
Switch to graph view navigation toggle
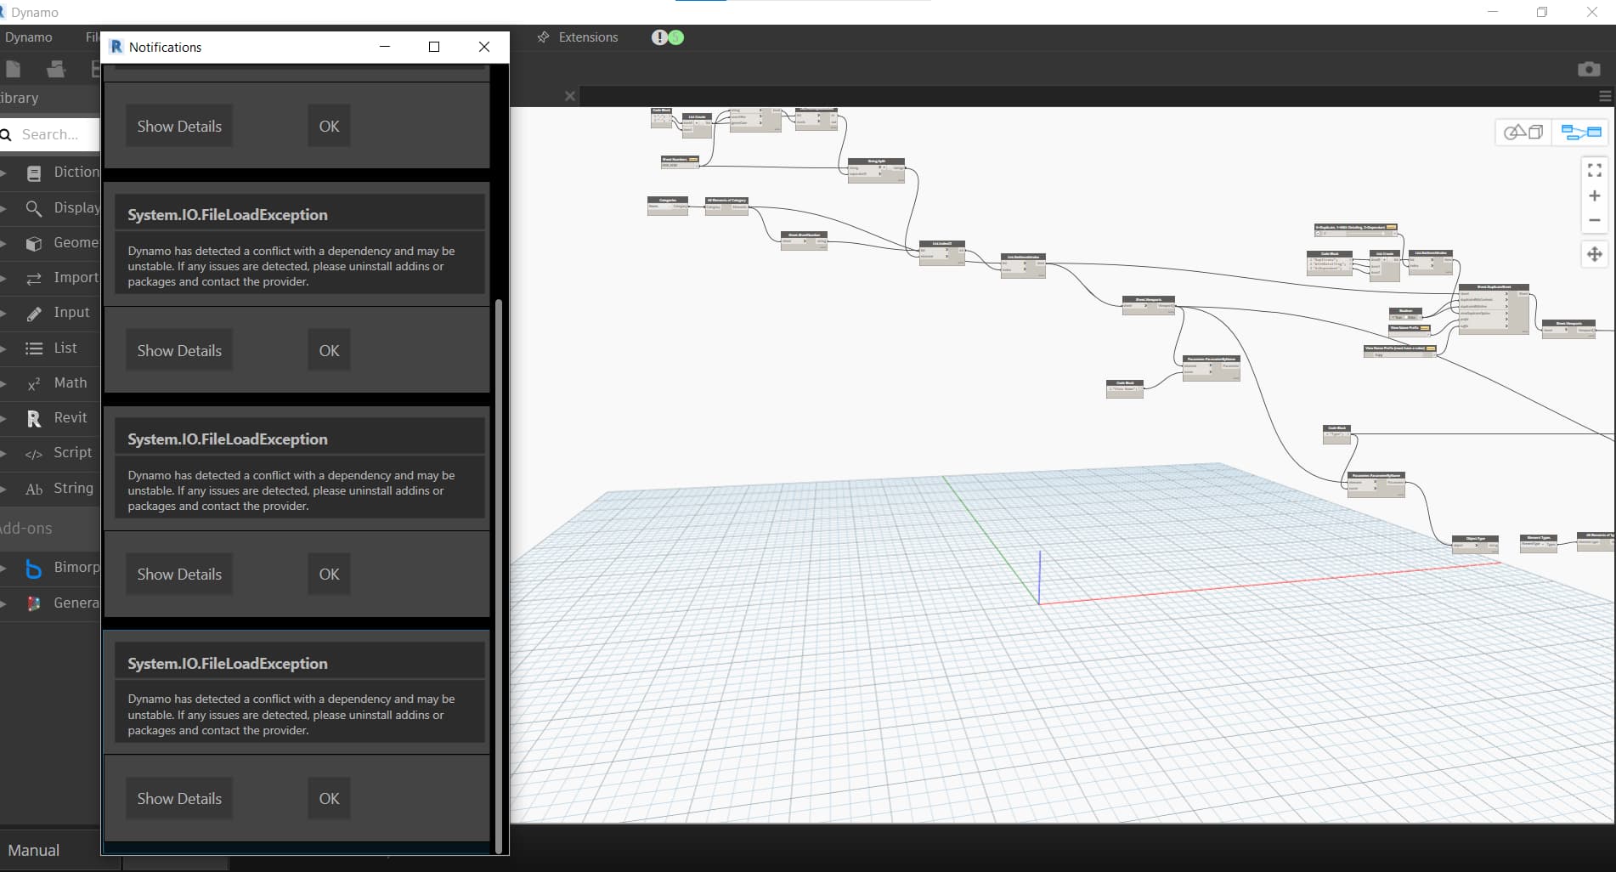coord(1581,132)
